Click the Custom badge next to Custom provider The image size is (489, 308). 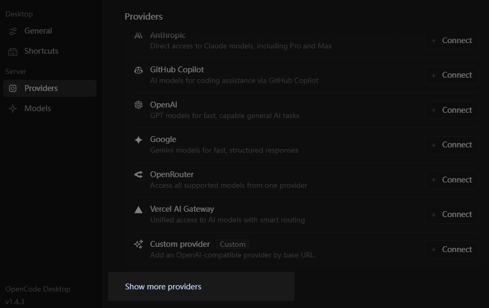click(232, 244)
